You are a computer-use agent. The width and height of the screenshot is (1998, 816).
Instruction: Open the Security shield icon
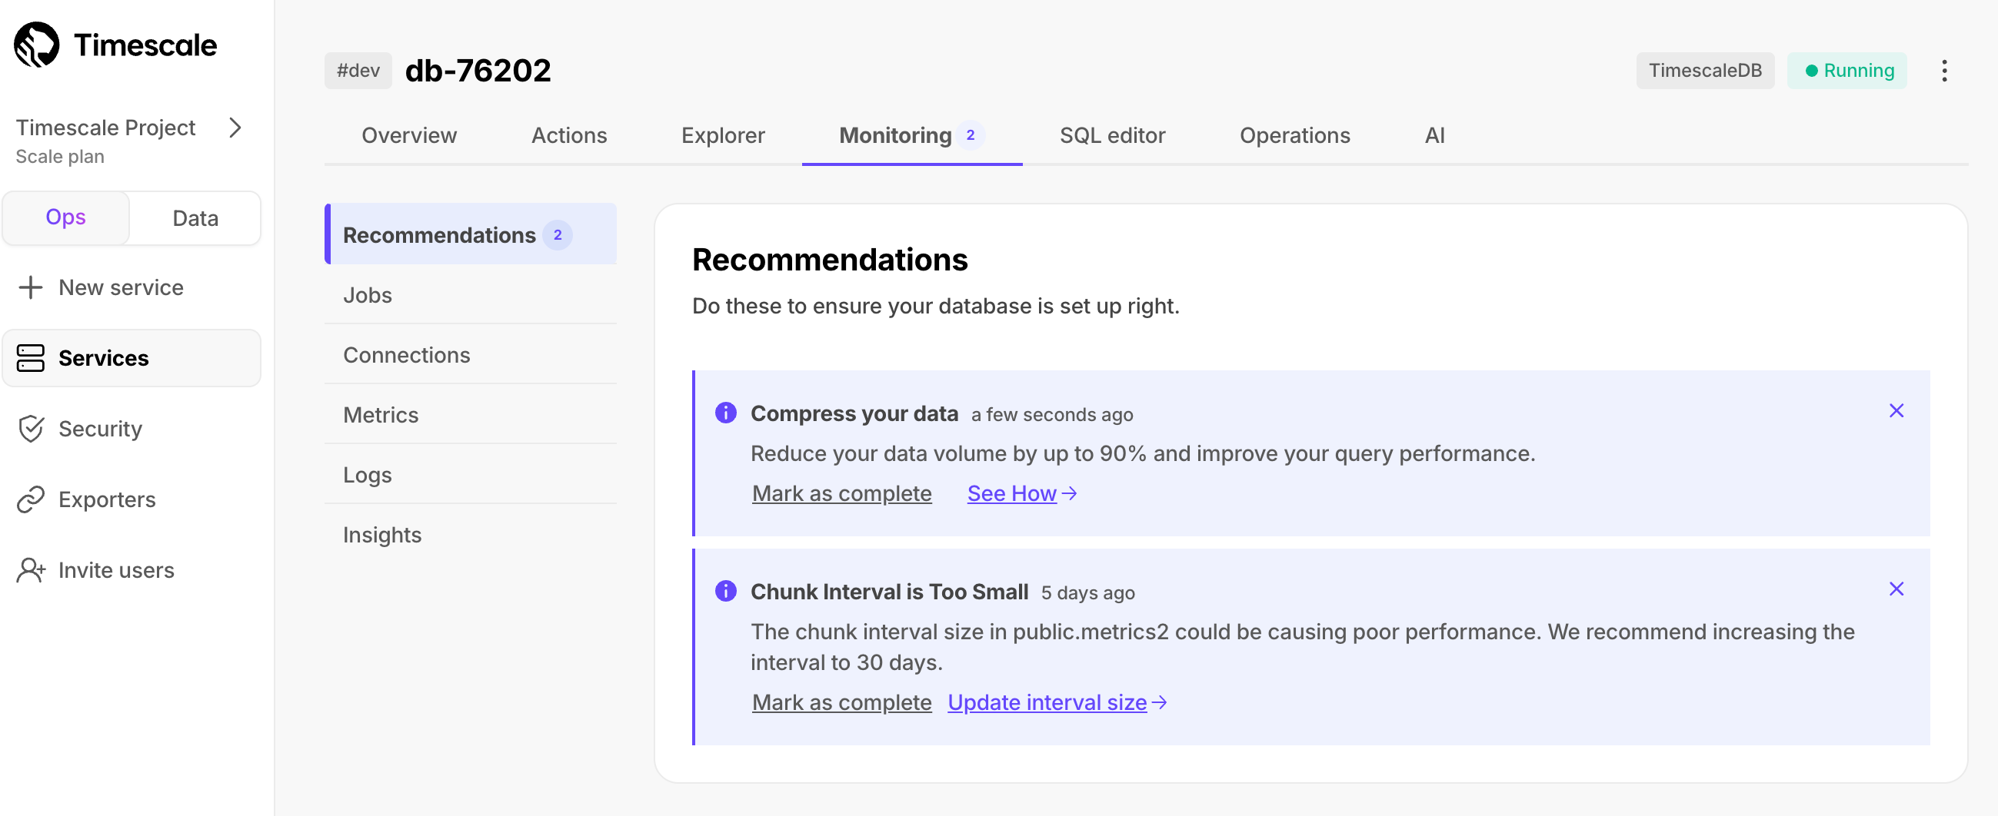[31, 429]
